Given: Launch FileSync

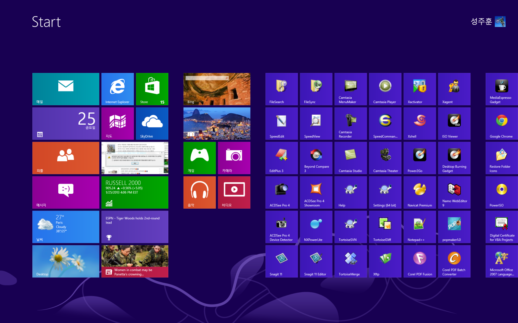Looking at the screenshot, I should click(x=316, y=89).
